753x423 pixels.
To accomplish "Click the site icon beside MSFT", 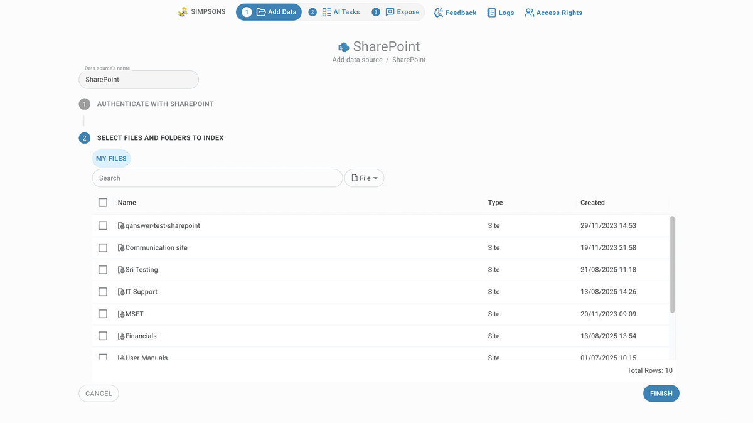I will [x=121, y=314].
